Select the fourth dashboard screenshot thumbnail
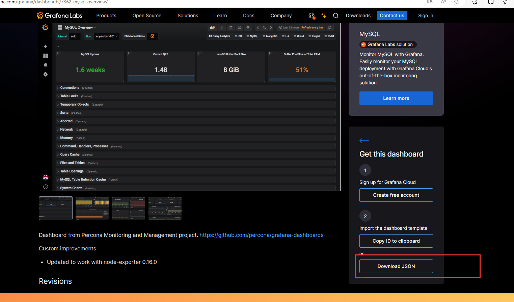 tap(165, 208)
